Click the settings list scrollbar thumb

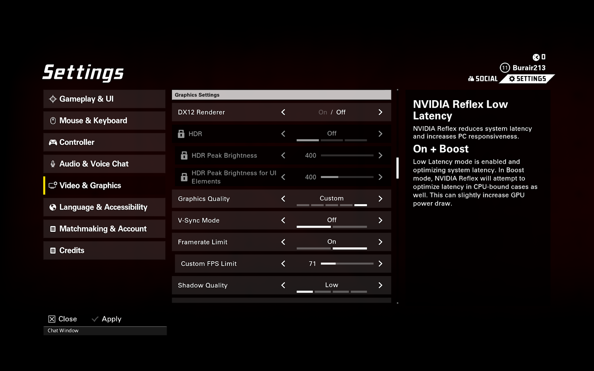coord(398,168)
